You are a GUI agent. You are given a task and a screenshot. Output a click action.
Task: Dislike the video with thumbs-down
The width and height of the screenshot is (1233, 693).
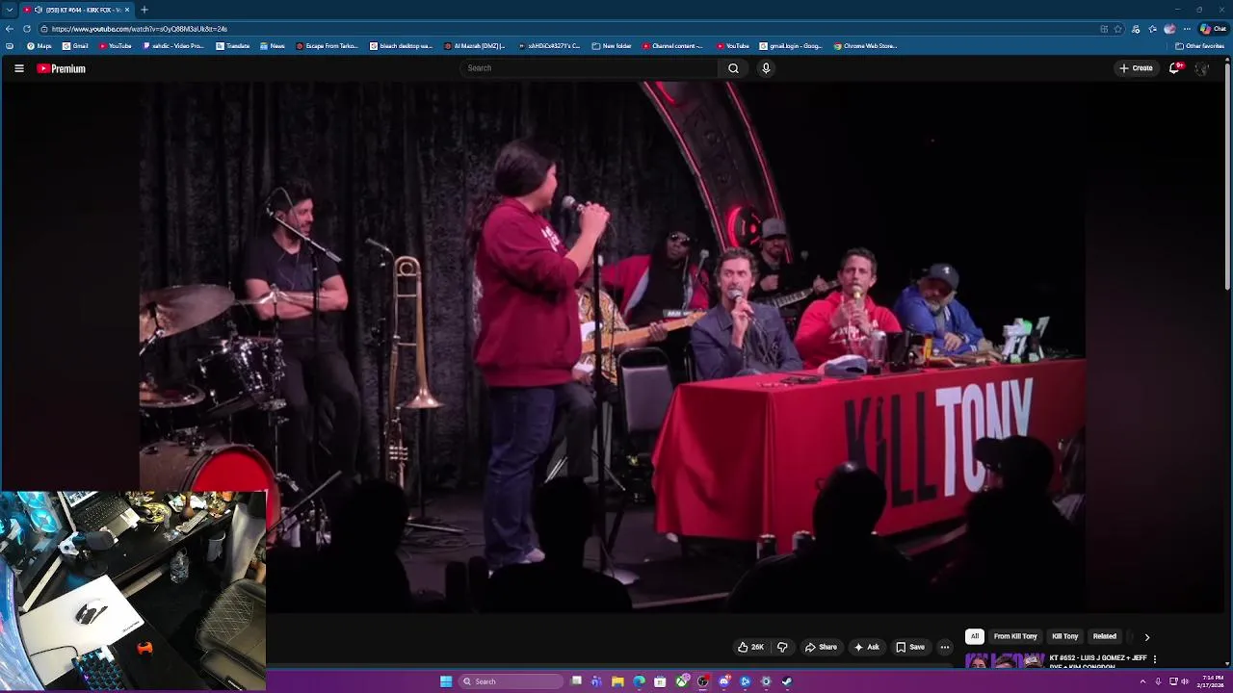click(782, 647)
